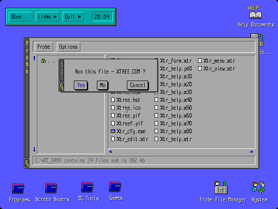278x209 pixels.
Task: Open the Probe menu
Action: [x=43, y=47]
